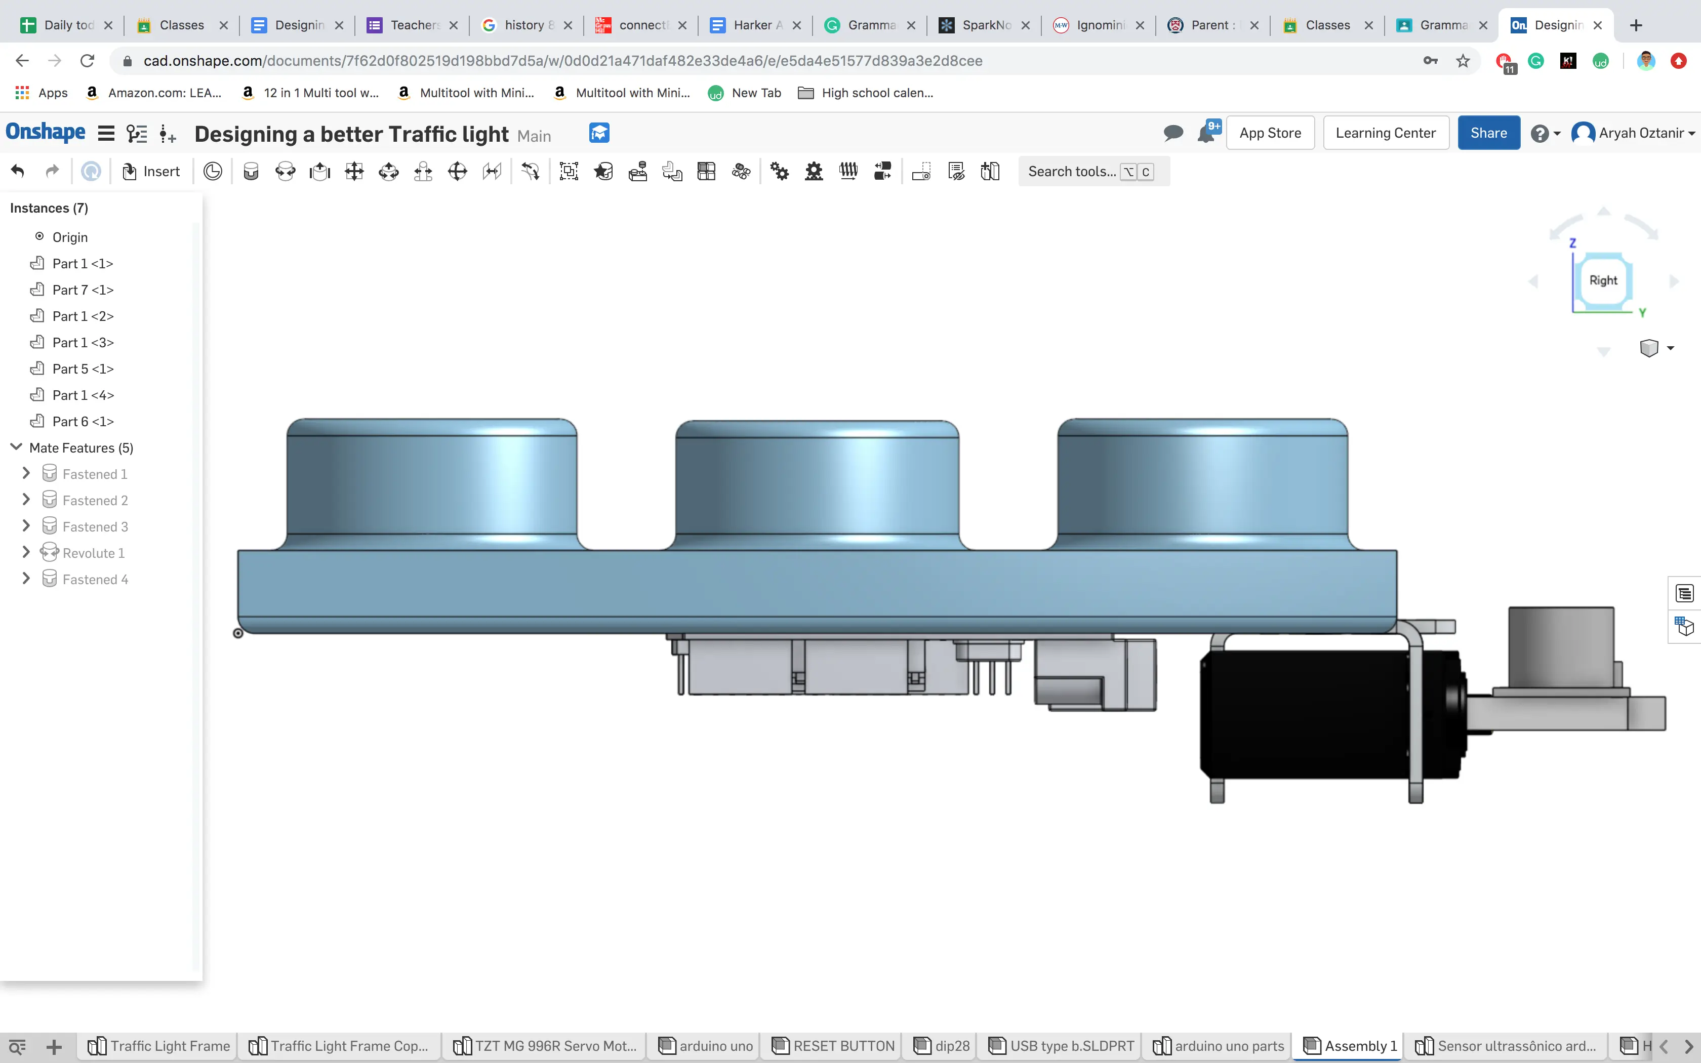Select Part 5 <1> in instances list

pyautogui.click(x=82, y=369)
